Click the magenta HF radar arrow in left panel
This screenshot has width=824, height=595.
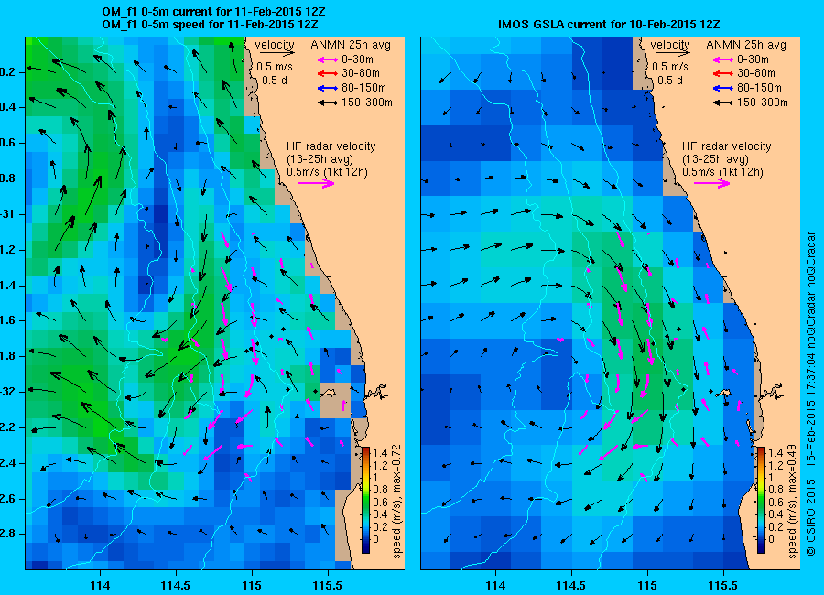317,183
